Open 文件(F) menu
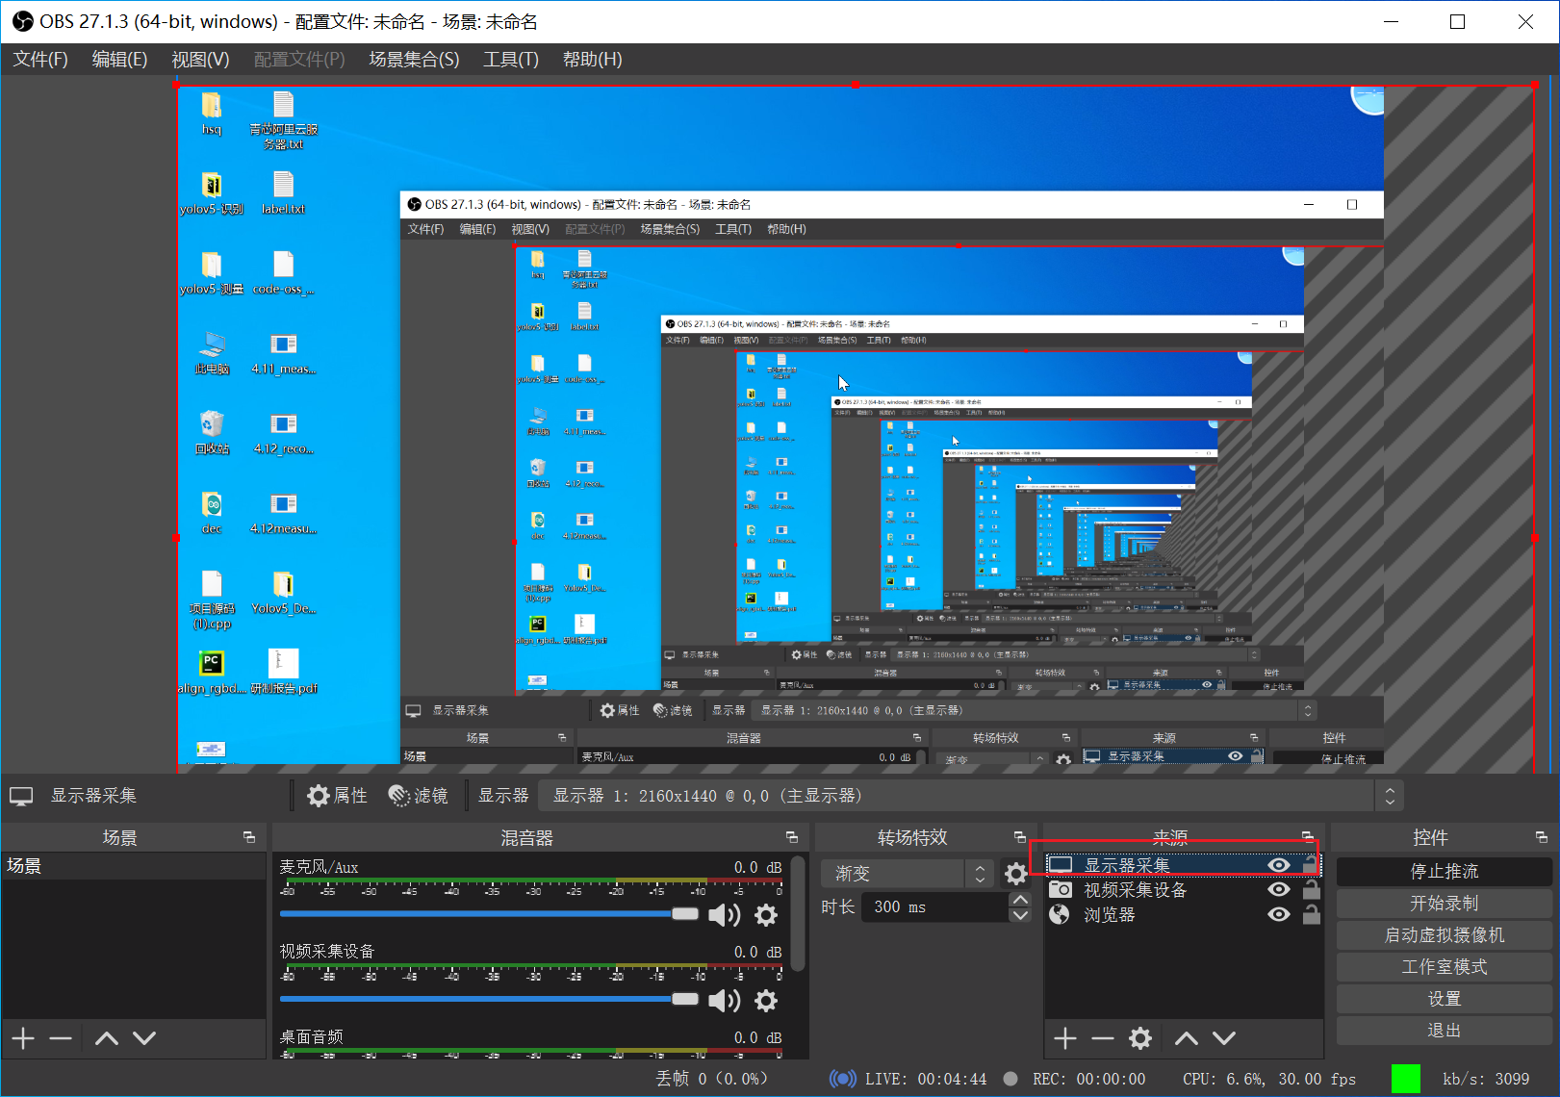The image size is (1560, 1097). coord(40,60)
